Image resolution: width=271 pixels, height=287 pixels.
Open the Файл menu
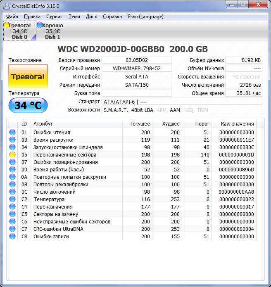[x=12, y=17]
